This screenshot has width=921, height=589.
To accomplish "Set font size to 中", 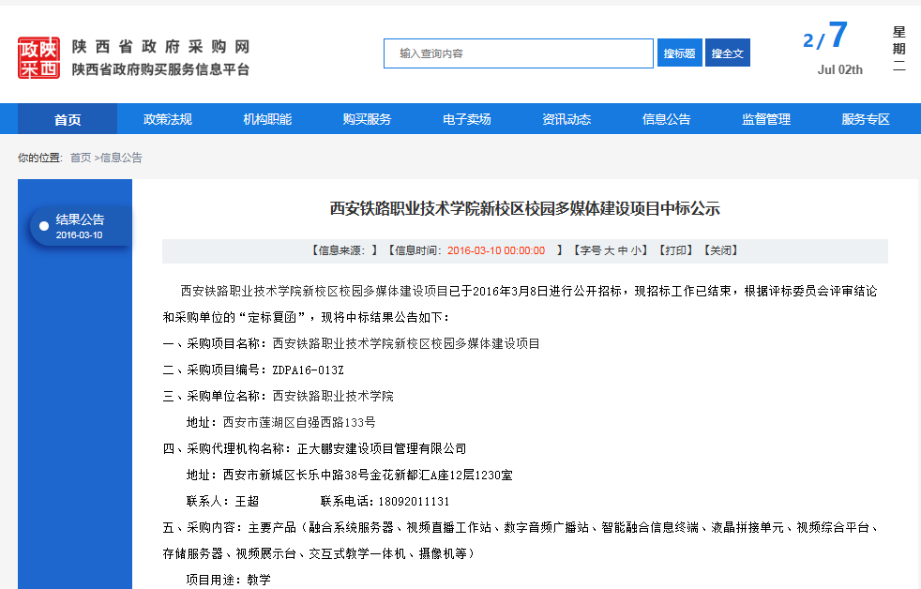I will (x=622, y=250).
